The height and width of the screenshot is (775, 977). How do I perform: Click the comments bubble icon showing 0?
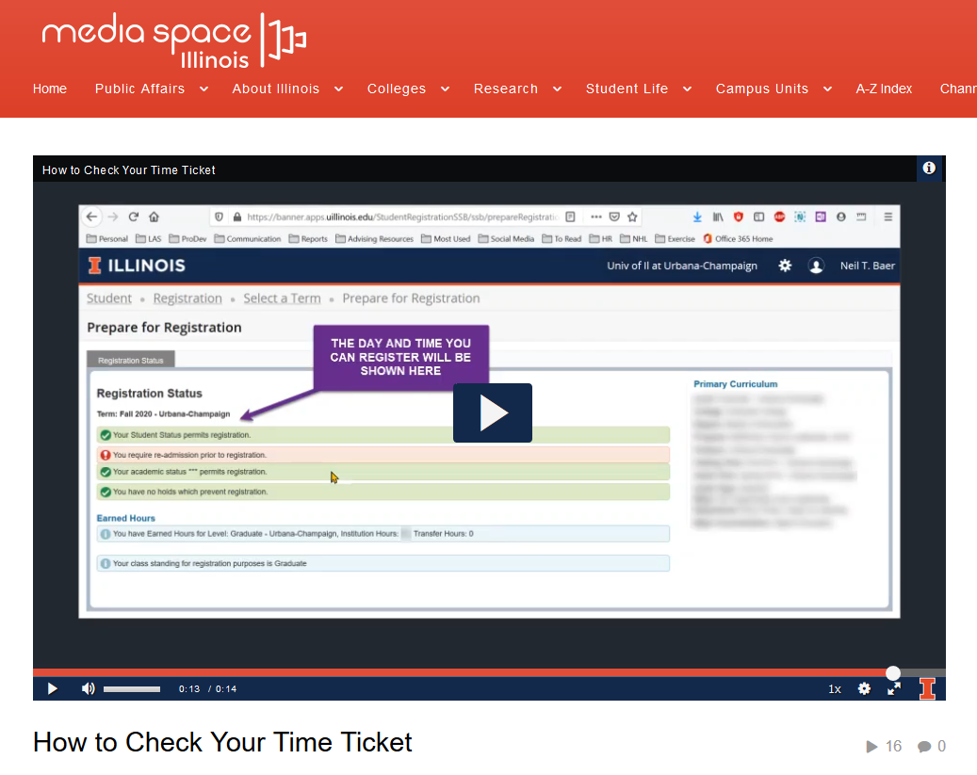[927, 746]
